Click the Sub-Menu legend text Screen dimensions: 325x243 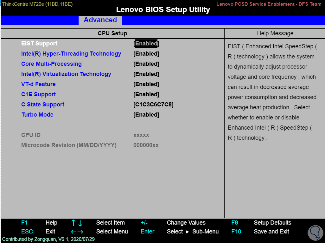point(205,232)
